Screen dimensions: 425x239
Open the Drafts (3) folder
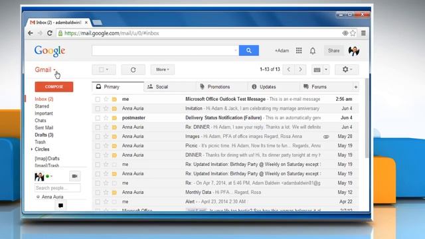pos(44,135)
